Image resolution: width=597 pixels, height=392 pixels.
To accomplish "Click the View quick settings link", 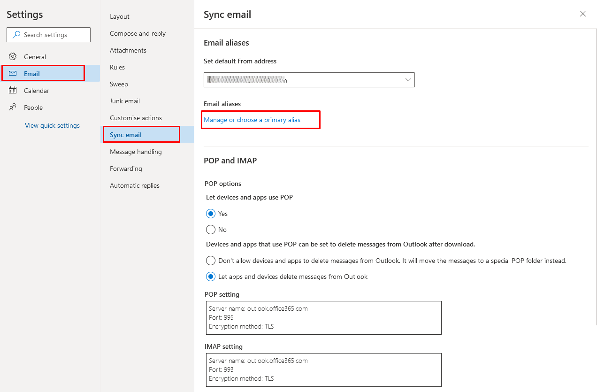I will pos(52,126).
